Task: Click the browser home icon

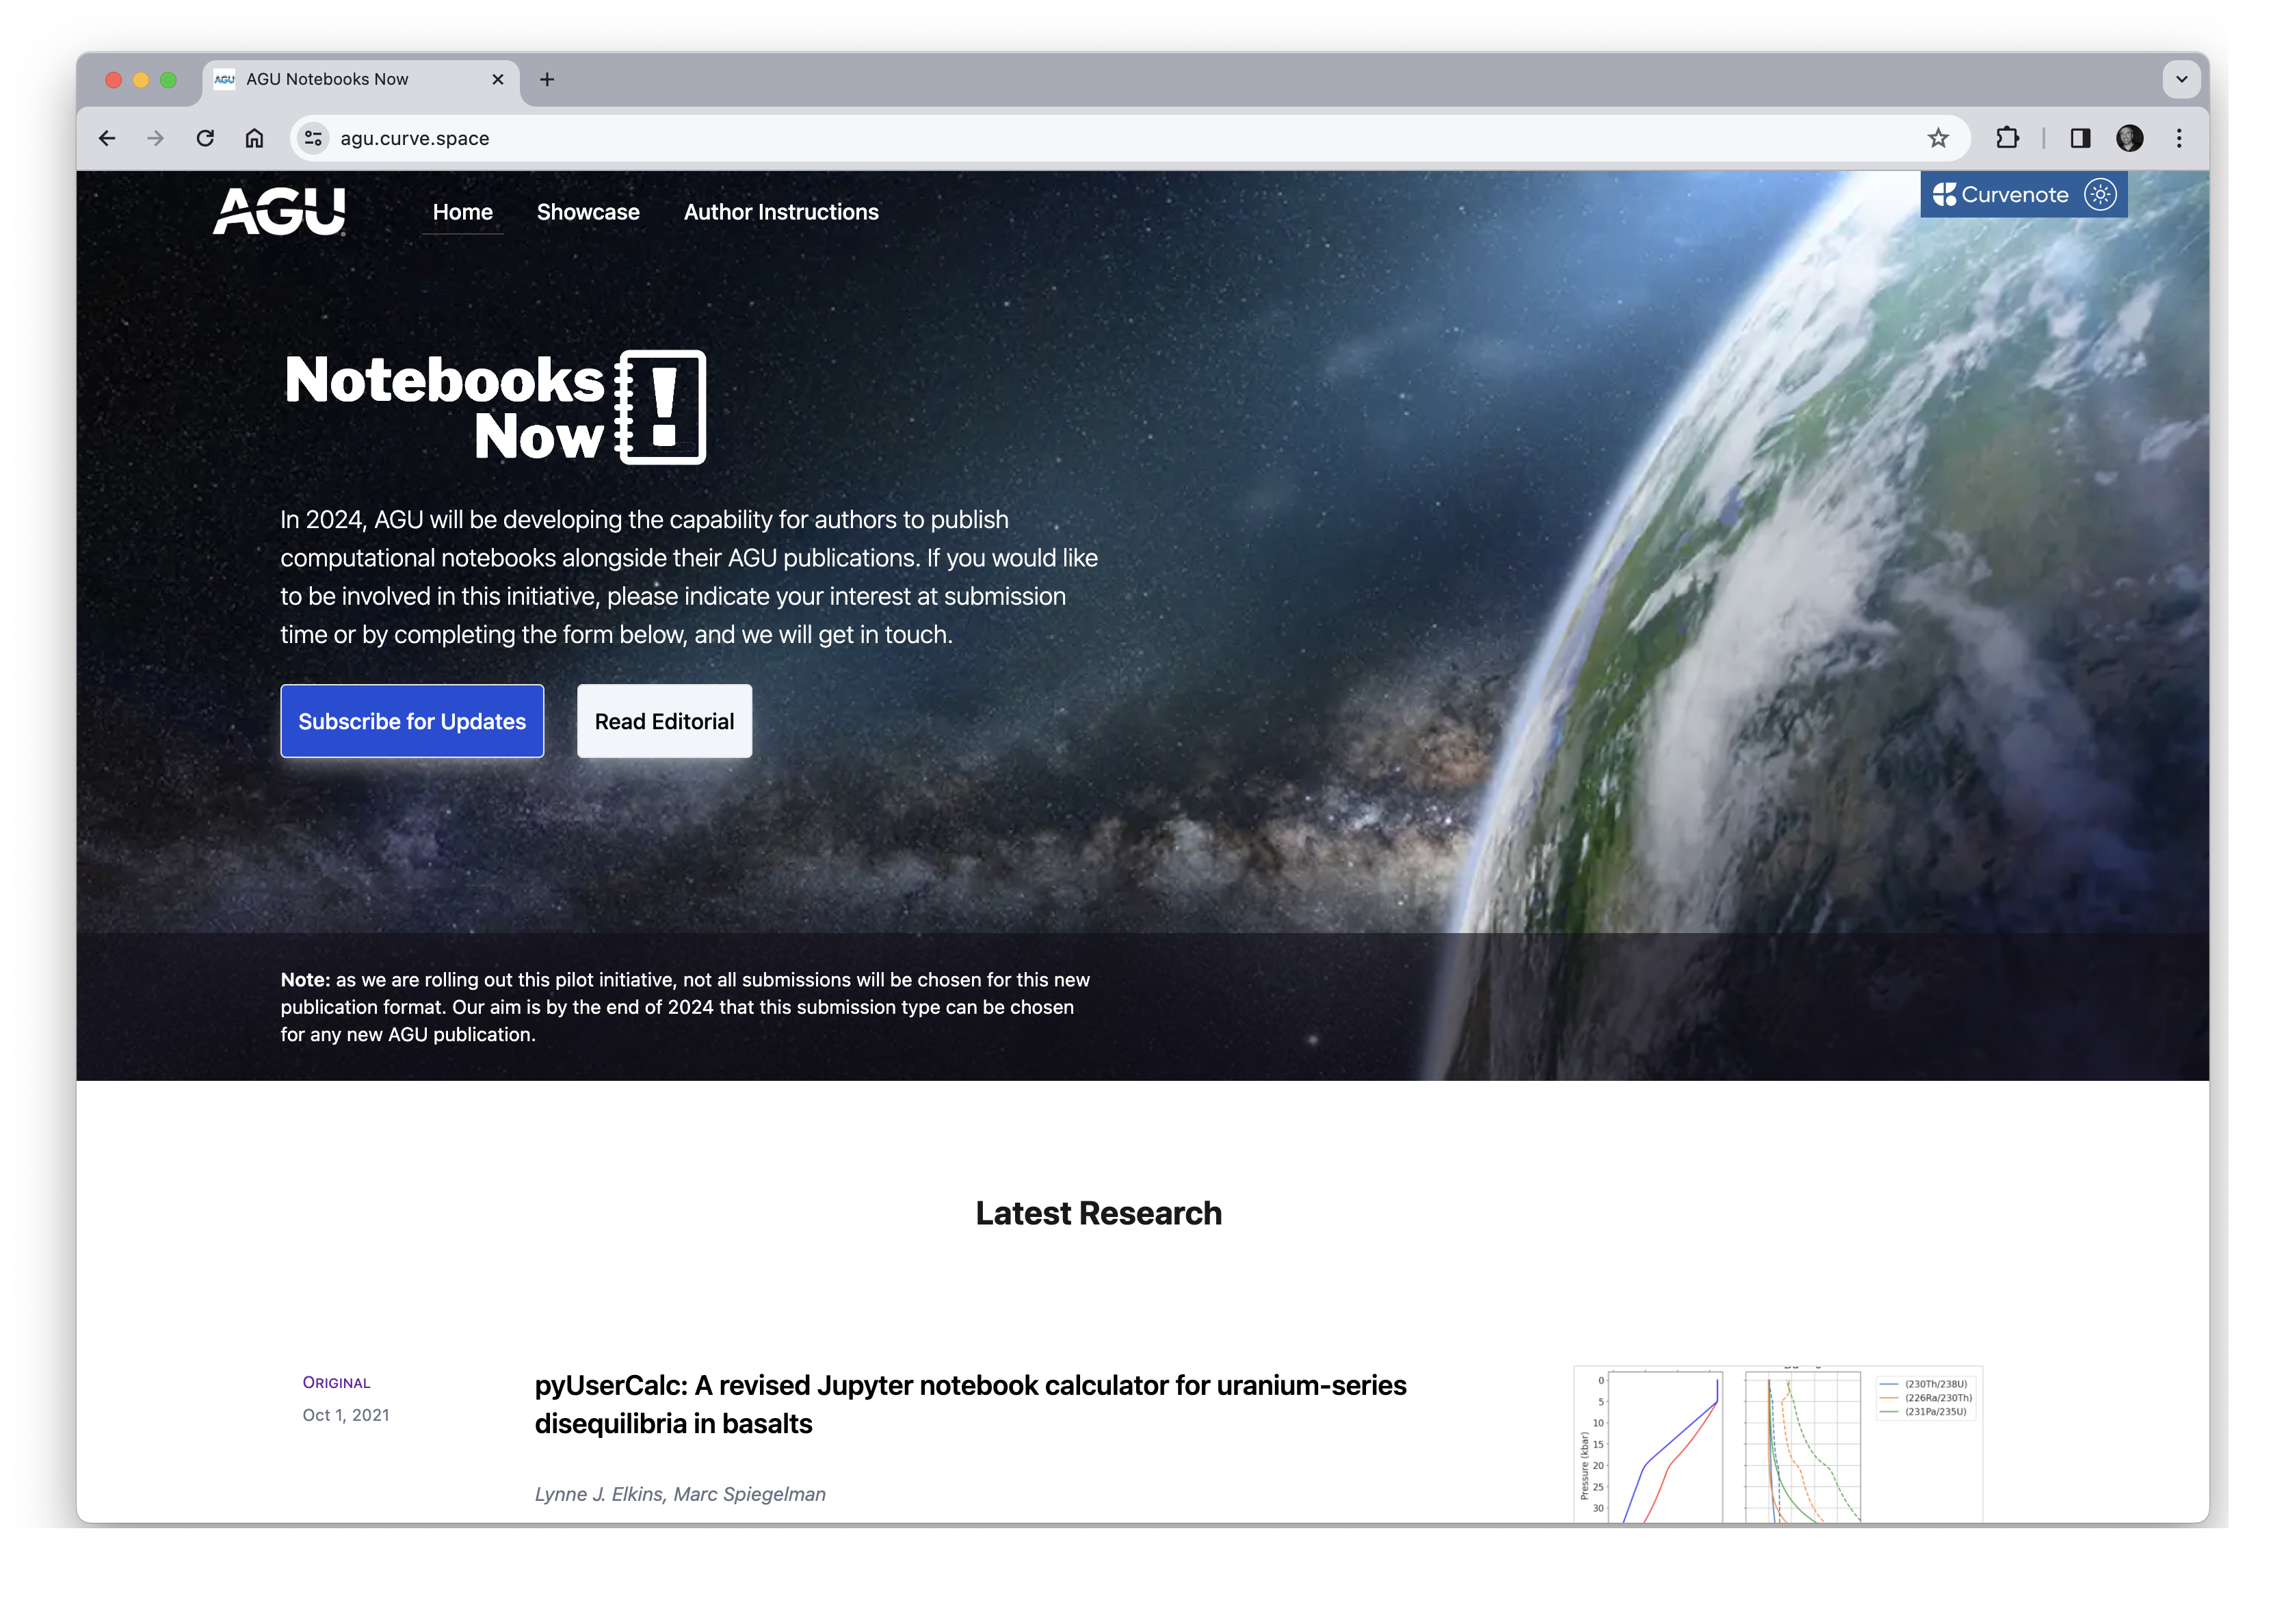Action: [254, 138]
